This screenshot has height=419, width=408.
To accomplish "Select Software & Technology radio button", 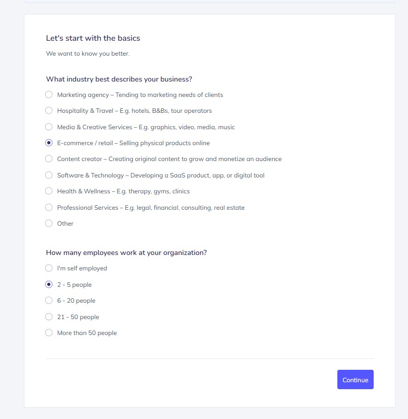I will (49, 175).
